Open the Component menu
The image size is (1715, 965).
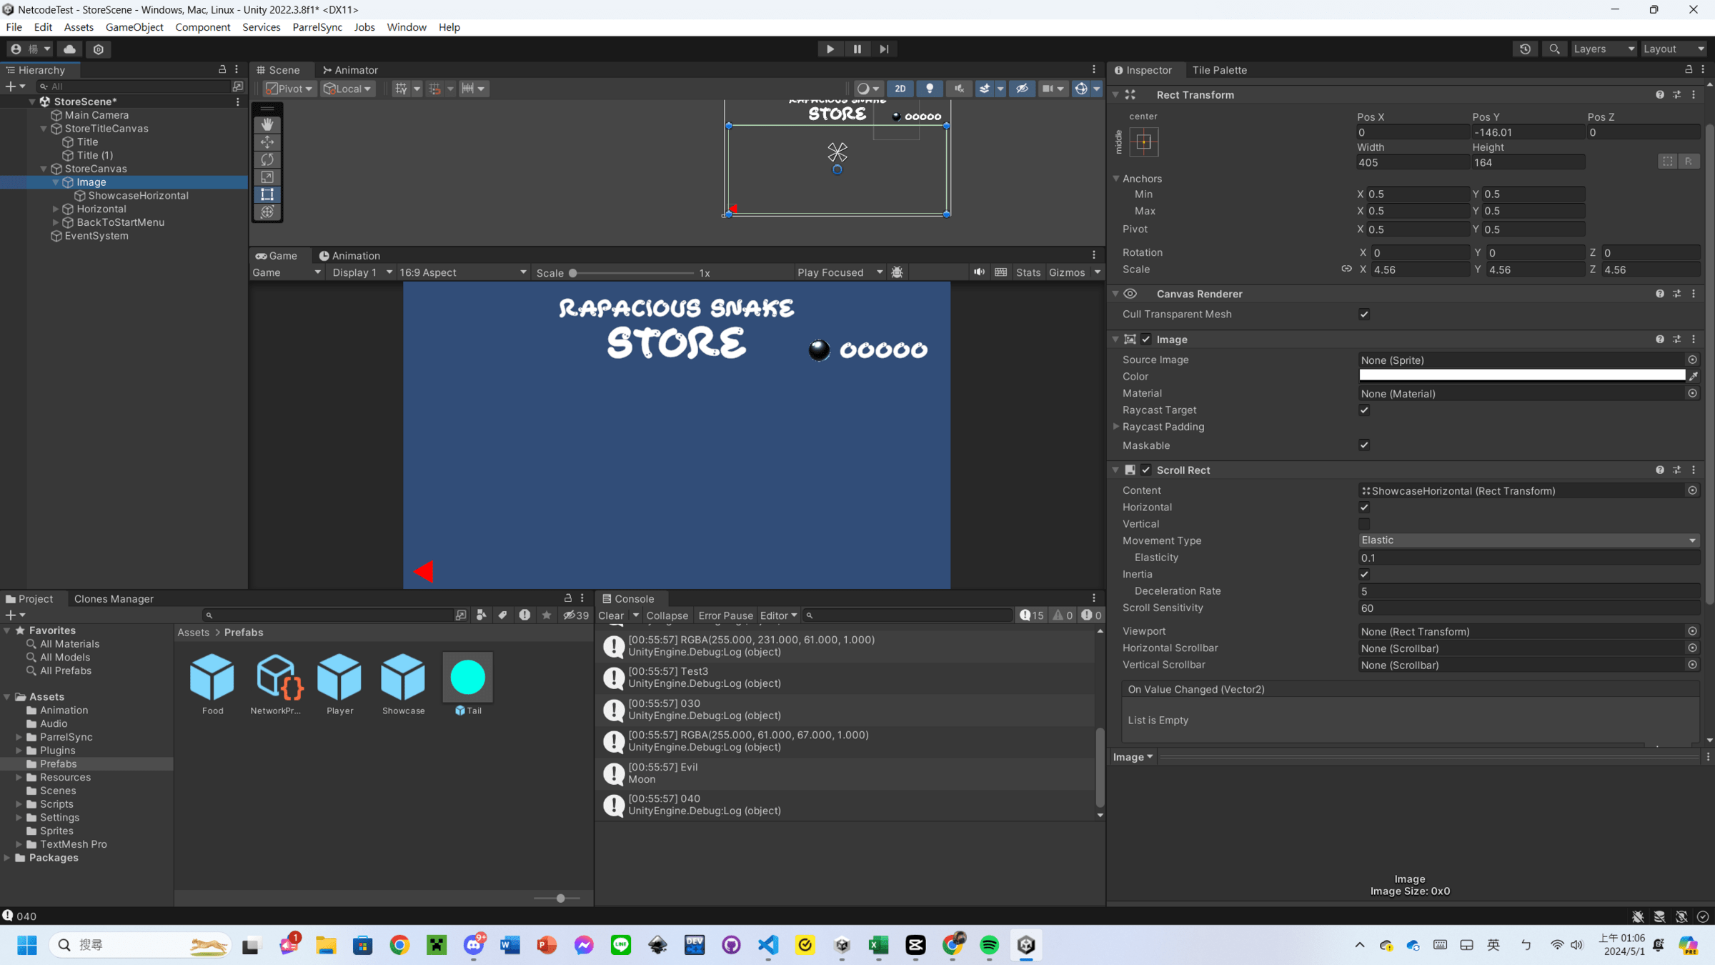click(x=202, y=27)
